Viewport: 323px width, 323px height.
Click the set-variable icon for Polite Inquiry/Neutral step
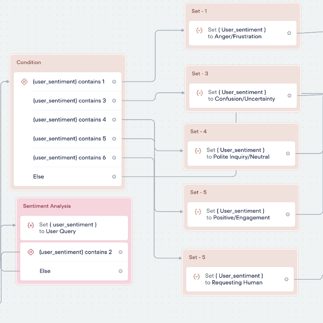pos(198,151)
